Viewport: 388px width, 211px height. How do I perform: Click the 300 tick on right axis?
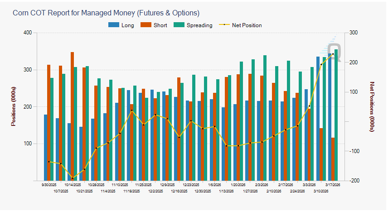point(354,33)
